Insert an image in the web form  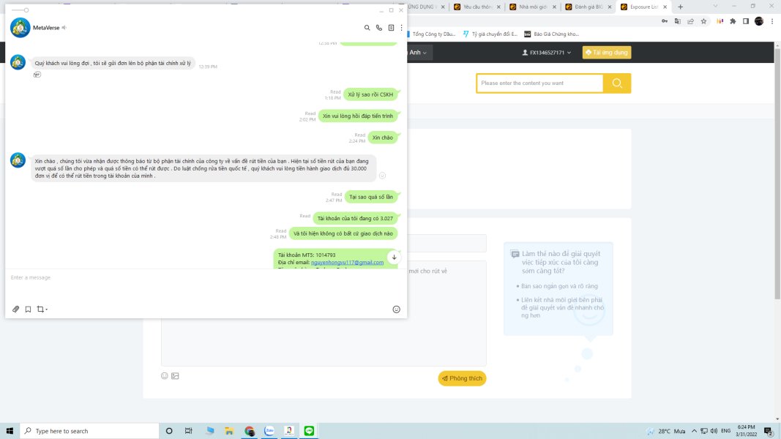[x=176, y=376]
